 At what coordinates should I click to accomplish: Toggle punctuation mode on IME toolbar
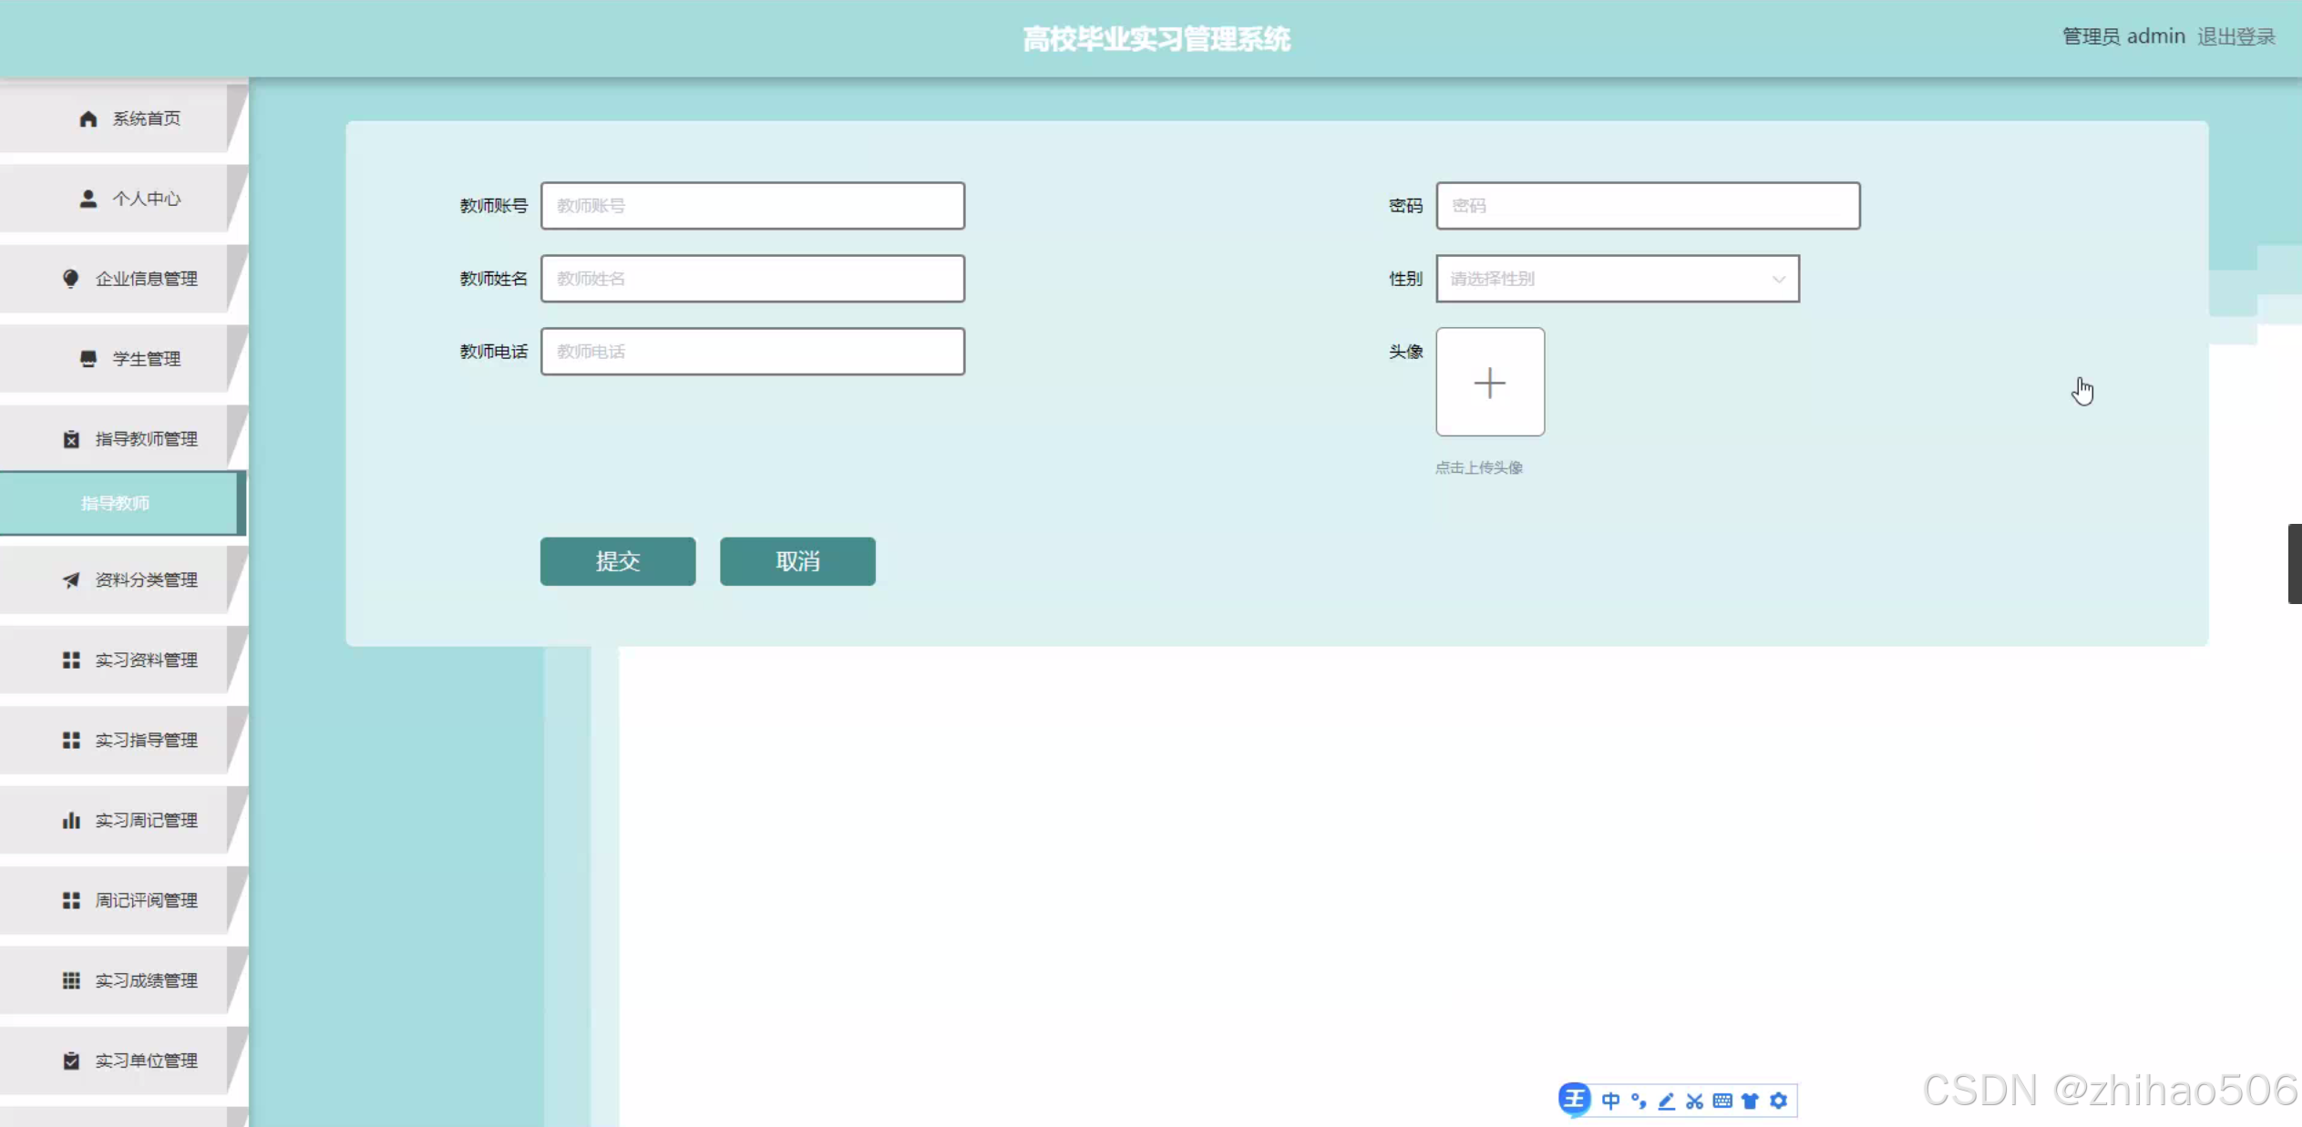pyautogui.click(x=1639, y=1100)
